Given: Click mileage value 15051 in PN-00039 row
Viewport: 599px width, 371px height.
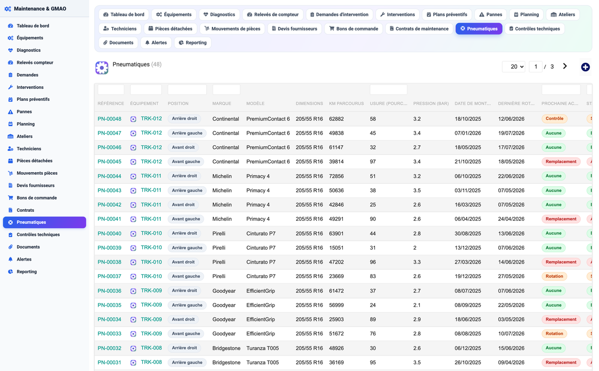Looking at the screenshot, I should 336,248.
